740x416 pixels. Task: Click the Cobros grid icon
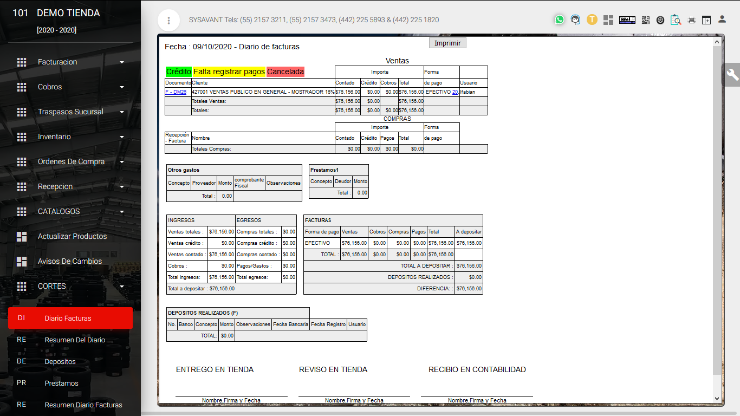click(x=22, y=87)
